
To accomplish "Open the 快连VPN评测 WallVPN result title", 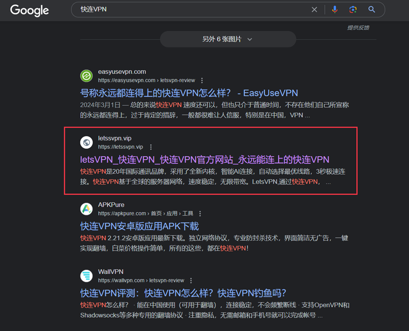I will tap(183, 293).
